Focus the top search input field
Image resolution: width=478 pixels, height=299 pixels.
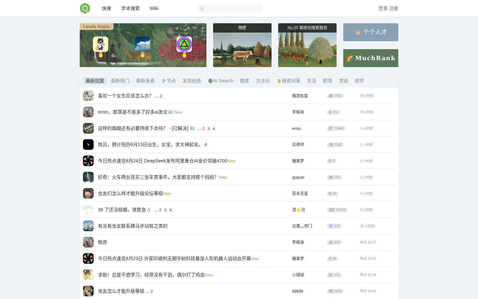pos(230,8)
